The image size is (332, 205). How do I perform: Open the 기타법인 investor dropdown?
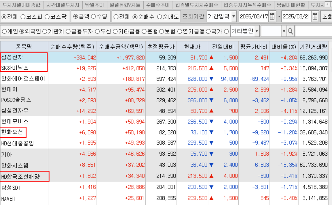coord(257,31)
